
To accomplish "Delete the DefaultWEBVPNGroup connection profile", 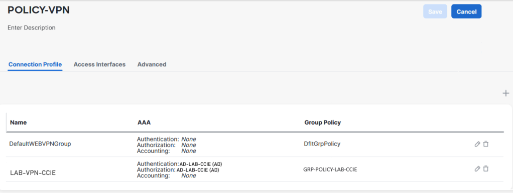I will pyautogui.click(x=486, y=144).
